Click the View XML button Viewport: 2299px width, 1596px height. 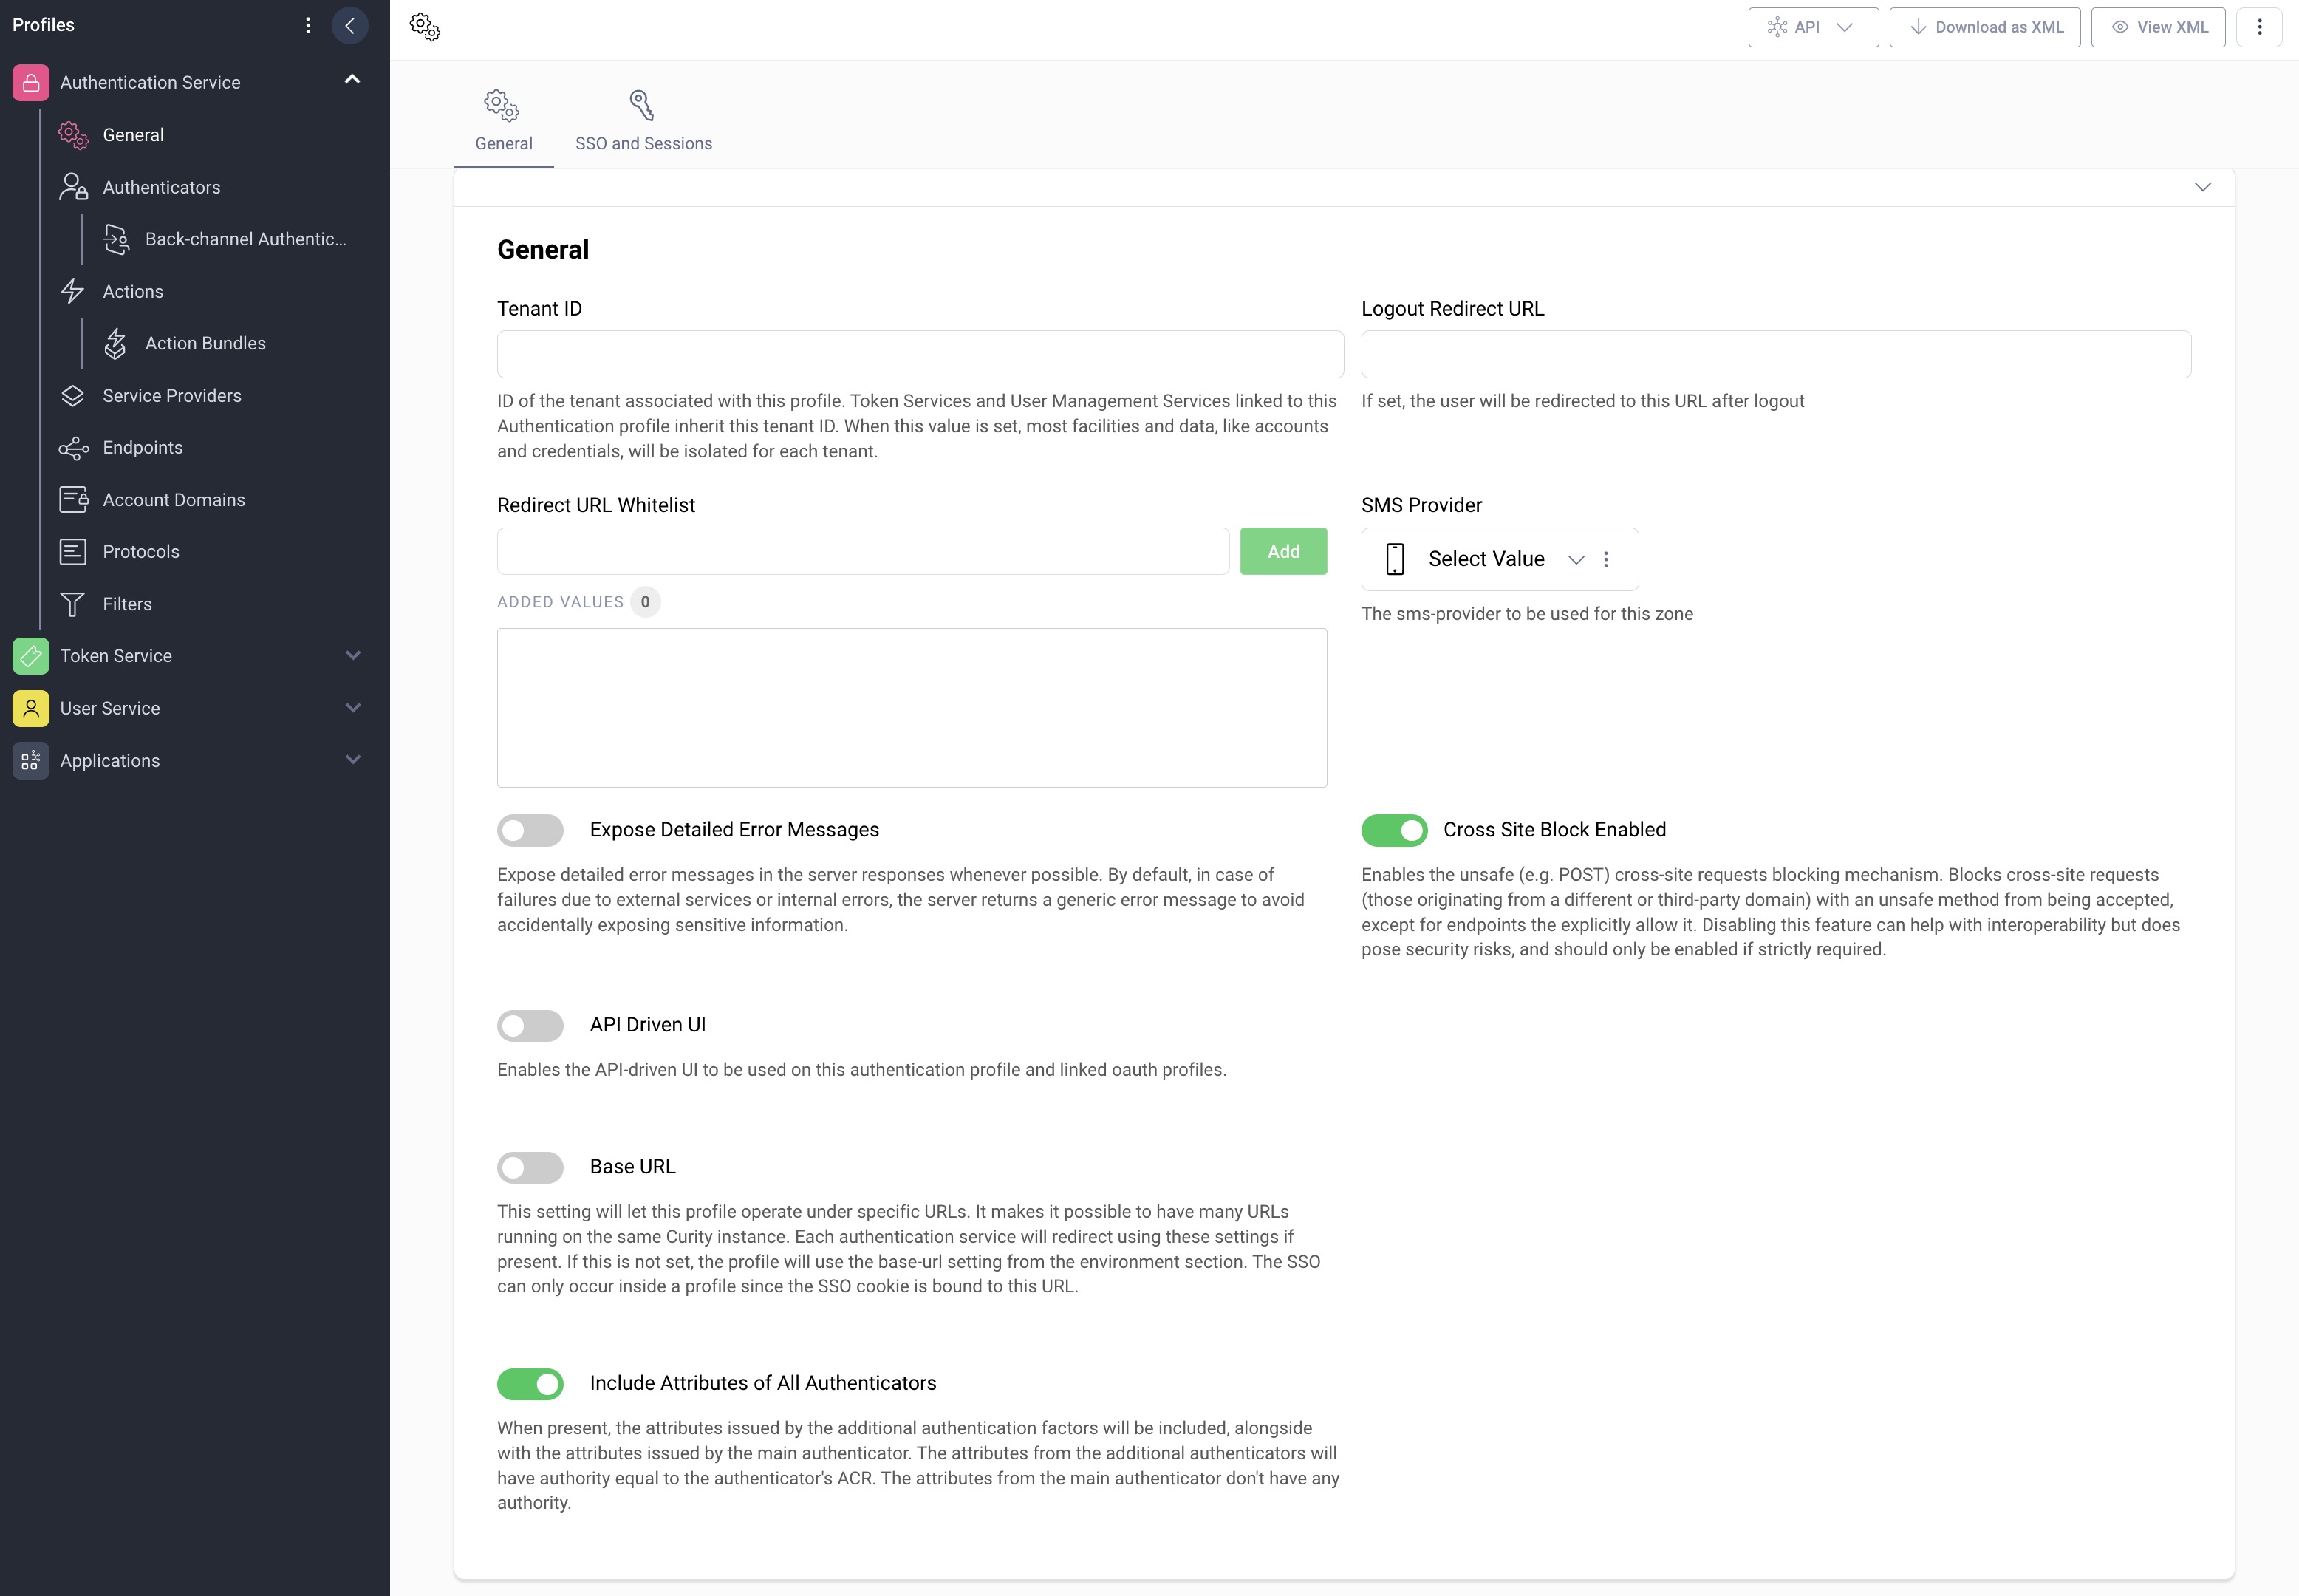click(x=2157, y=26)
